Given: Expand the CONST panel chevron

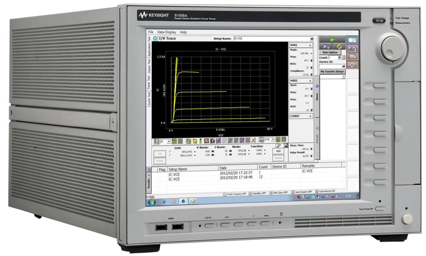Looking at the screenshot, I should (x=310, y=116).
